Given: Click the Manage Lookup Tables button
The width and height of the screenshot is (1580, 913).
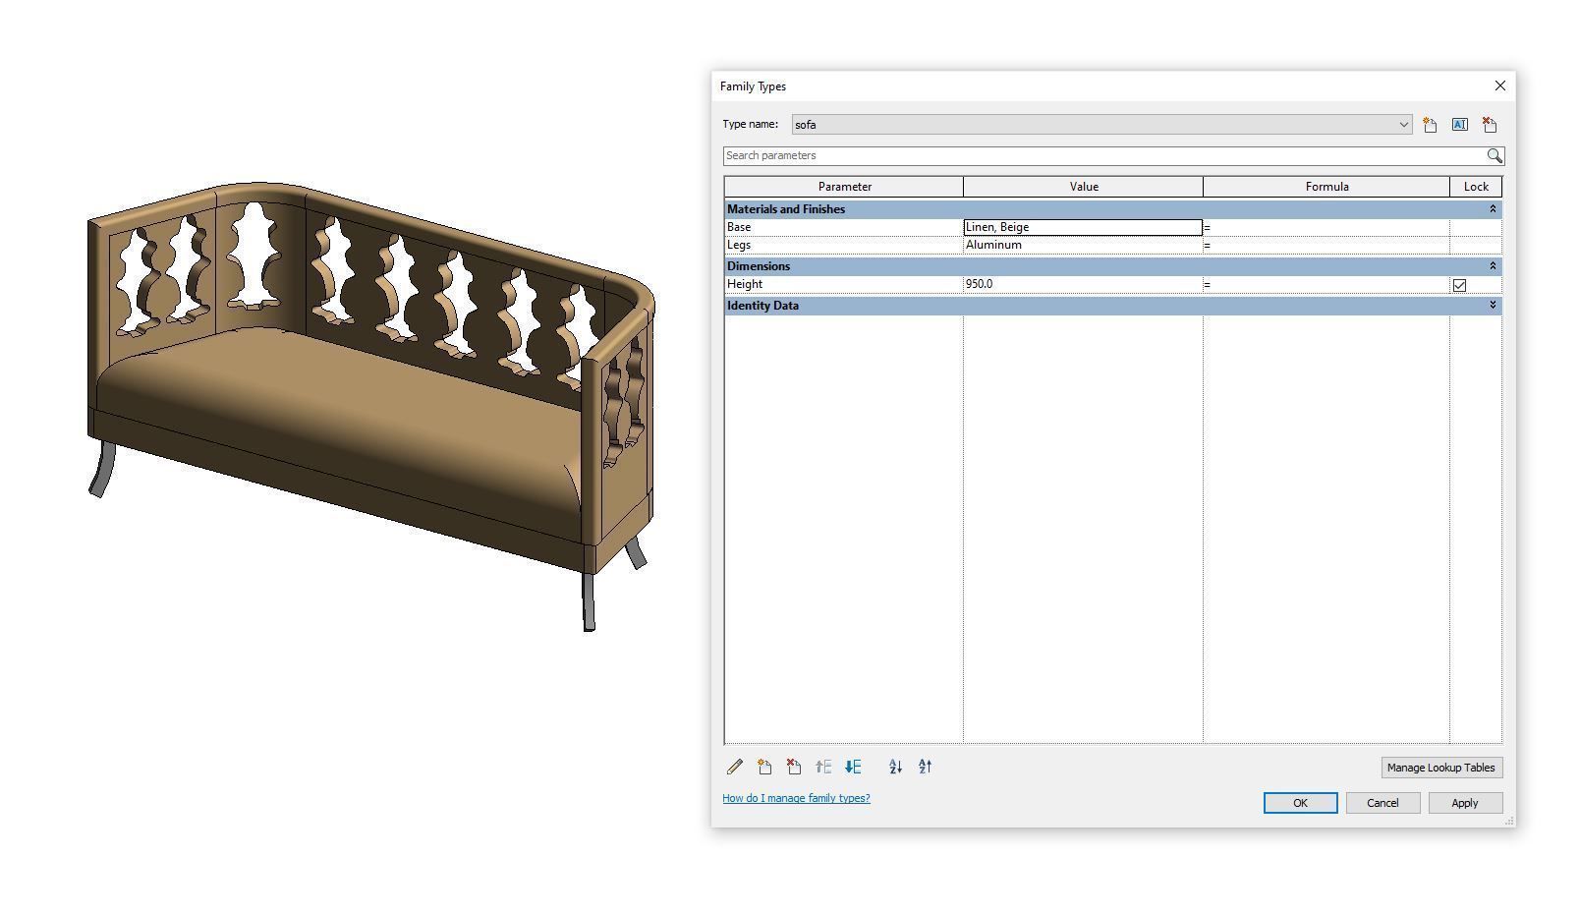Looking at the screenshot, I should click(x=1441, y=768).
